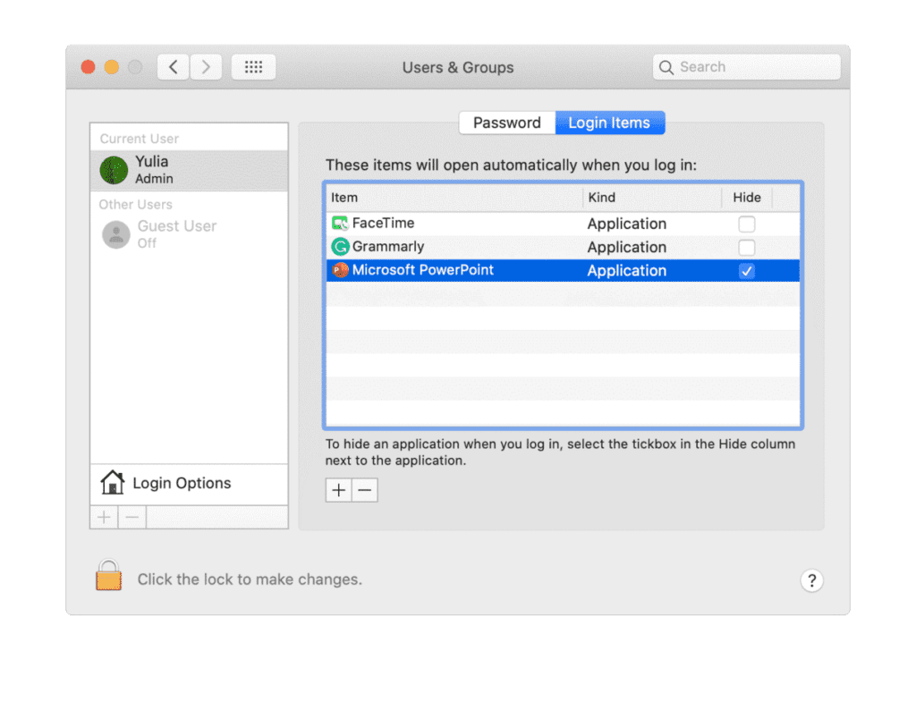Select the FaceTime row name

383,223
